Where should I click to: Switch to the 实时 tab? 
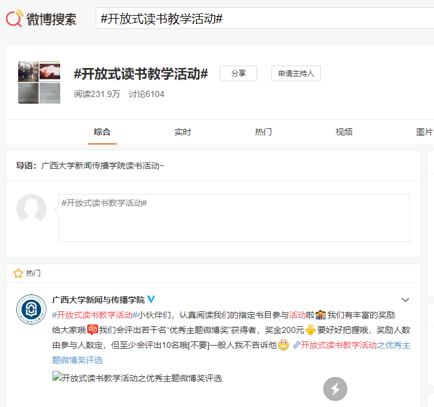pos(182,132)
